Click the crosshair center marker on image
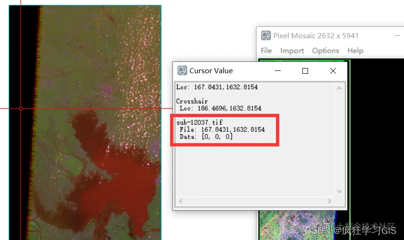 pyautogui.click(x=21, y=109)
